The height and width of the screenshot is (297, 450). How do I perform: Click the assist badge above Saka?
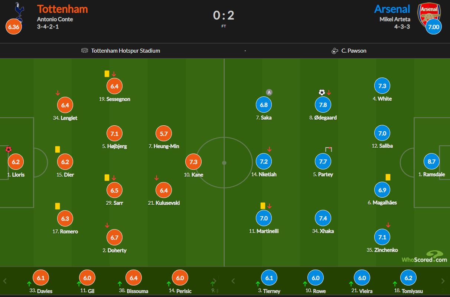269,92
